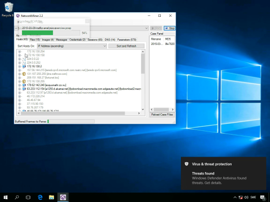Click Reload Case Files button

[162, 115]
